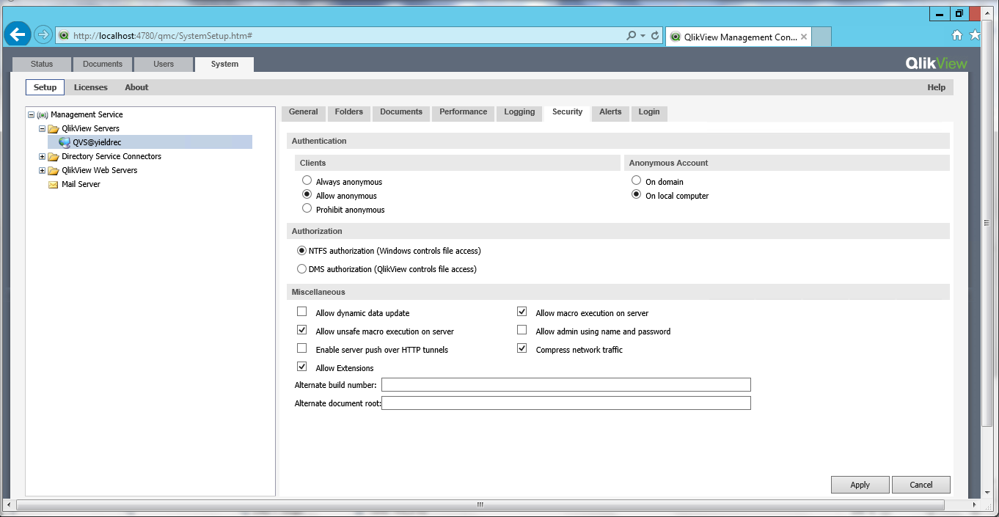This screenshot has width=999, height=517.
Task: Click the search magnifier in address bar
Action: 631,35
